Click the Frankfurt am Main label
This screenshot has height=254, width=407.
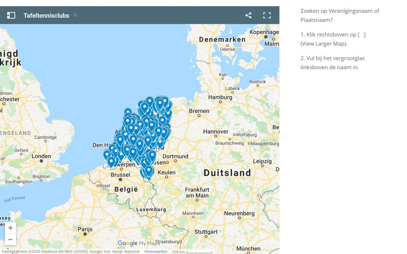[x=197, y=193]
